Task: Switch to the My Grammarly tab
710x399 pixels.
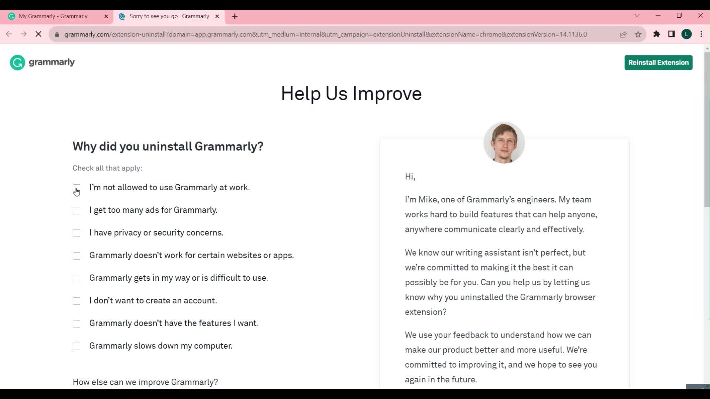Action: [x=57, y=16]
